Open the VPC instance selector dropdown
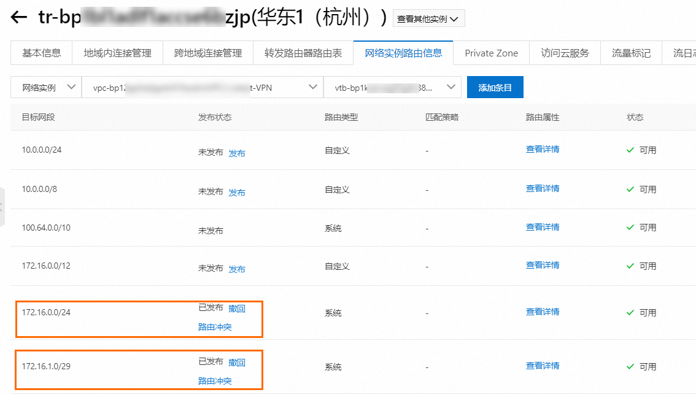Screen dimensions: 696x395 [203, 86]
